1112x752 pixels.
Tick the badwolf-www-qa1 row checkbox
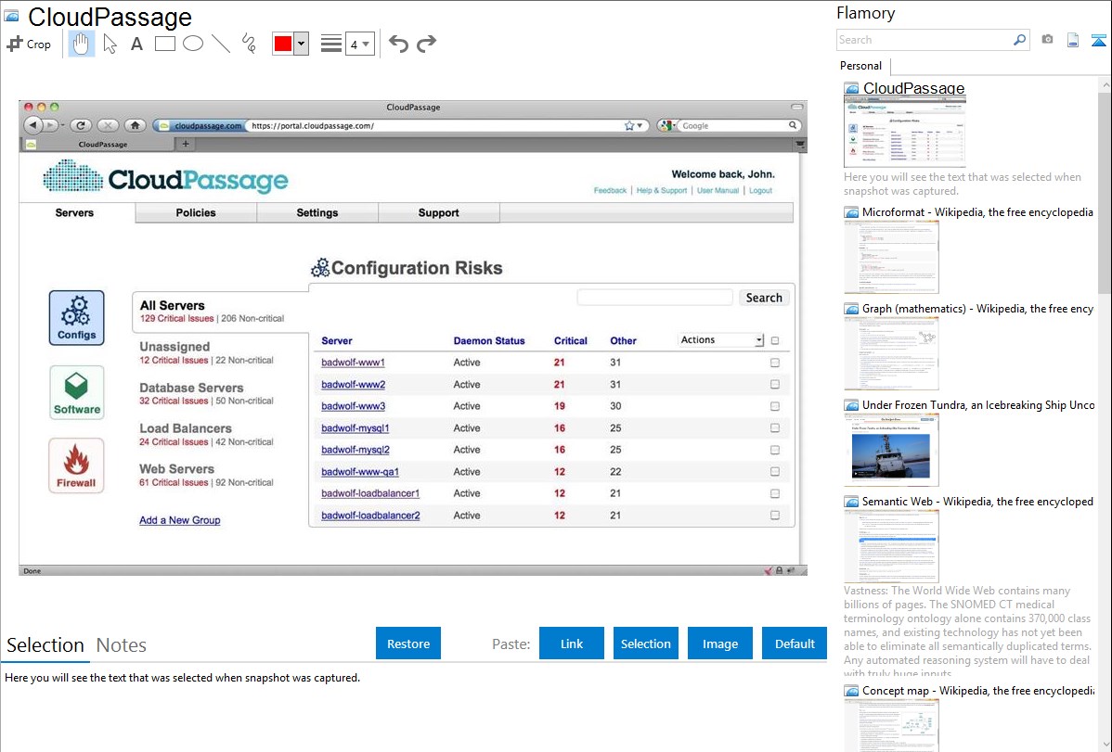coord(774,471)
